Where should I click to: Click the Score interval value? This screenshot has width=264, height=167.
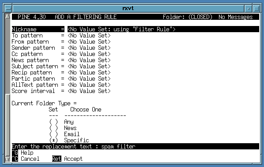pyautogui.click(x=89, y=91)
